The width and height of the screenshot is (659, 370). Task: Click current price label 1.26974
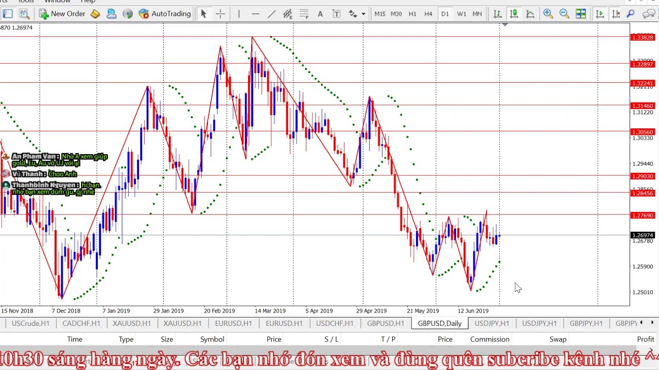tap(643, 235)
